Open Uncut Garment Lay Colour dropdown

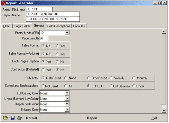click(67, 99)
